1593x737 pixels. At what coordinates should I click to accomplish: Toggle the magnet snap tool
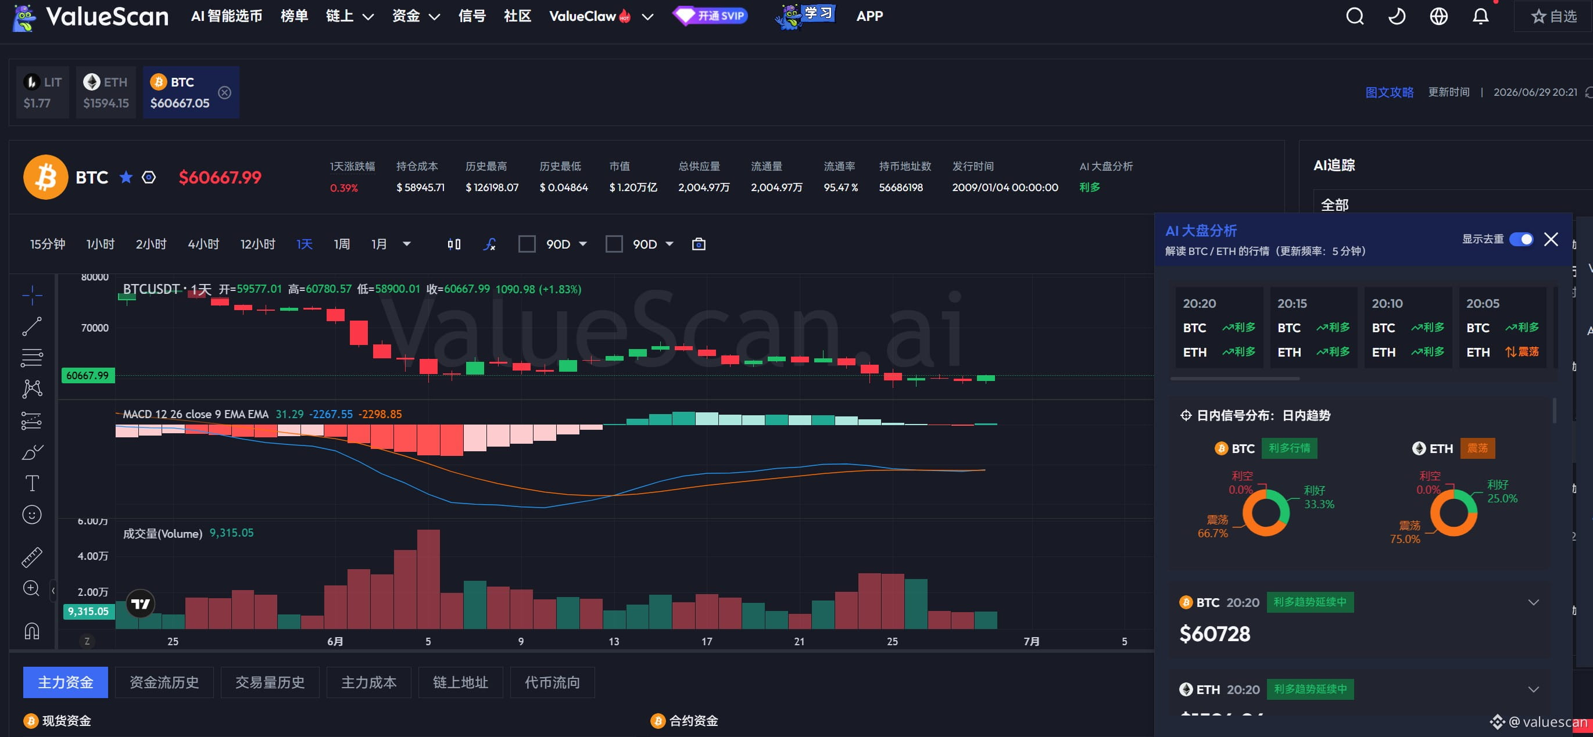(32, 631)
